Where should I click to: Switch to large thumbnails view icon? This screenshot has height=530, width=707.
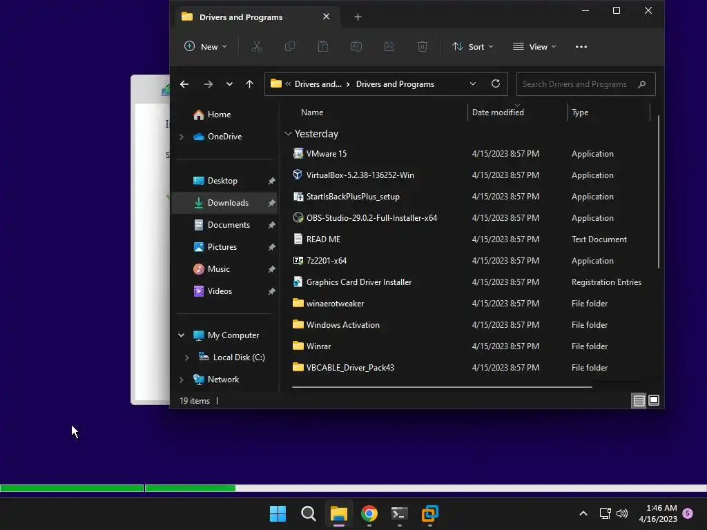tap(654, 400)
